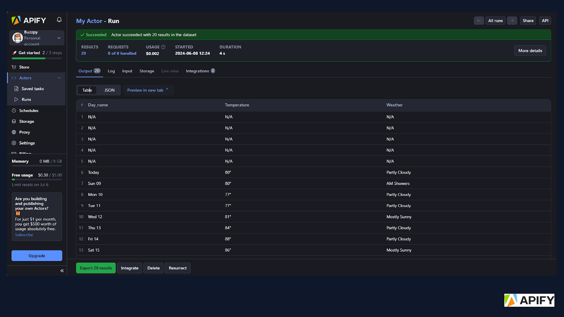
Task: Click the Temperature column header
Action: point(237,105)
